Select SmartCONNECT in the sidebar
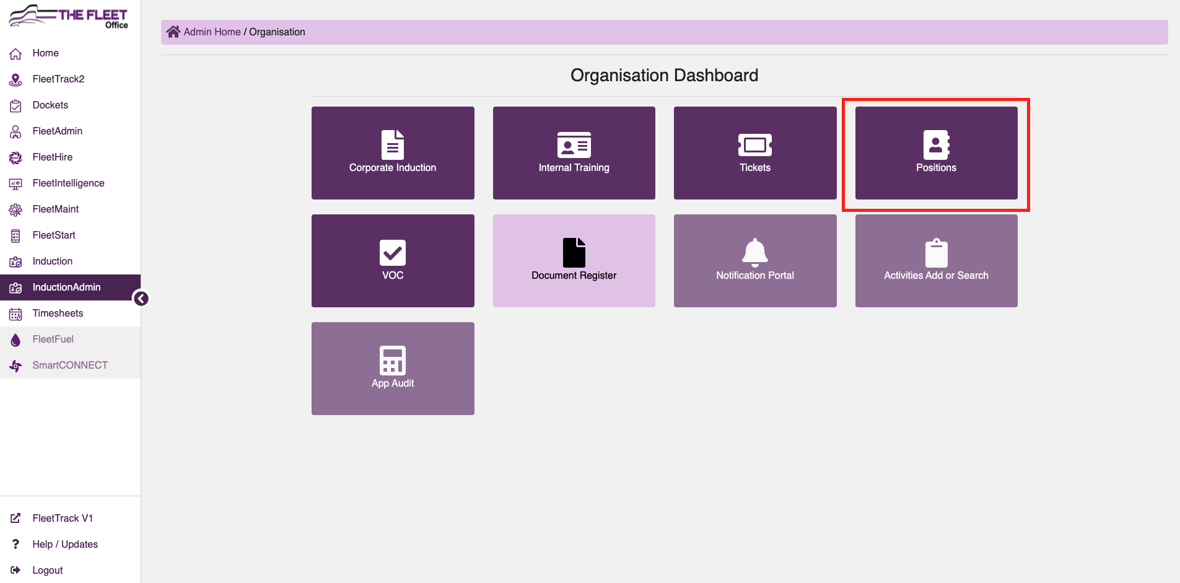 (70, 366)
